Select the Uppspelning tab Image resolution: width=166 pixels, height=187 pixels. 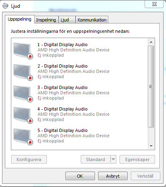[x=20, y=19]
